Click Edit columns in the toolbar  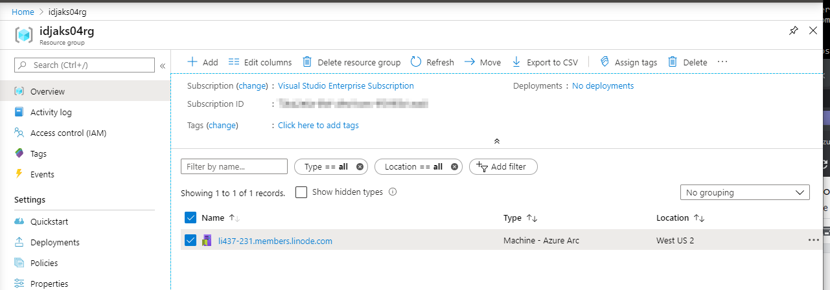(x=260, y=62)
